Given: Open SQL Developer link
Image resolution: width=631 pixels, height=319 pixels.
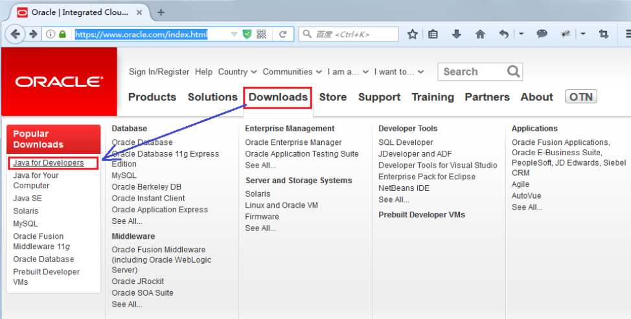Looking at the screenshot, I should pyautogui.click(x=406, y=142).
